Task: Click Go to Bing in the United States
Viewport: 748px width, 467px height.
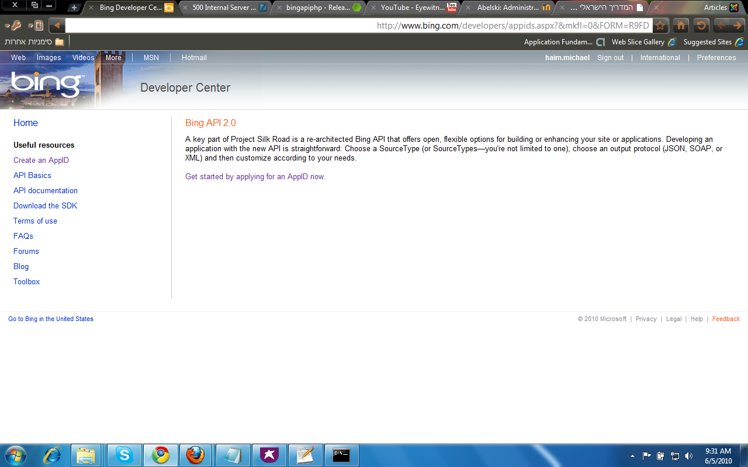Action: coord(51,319)
